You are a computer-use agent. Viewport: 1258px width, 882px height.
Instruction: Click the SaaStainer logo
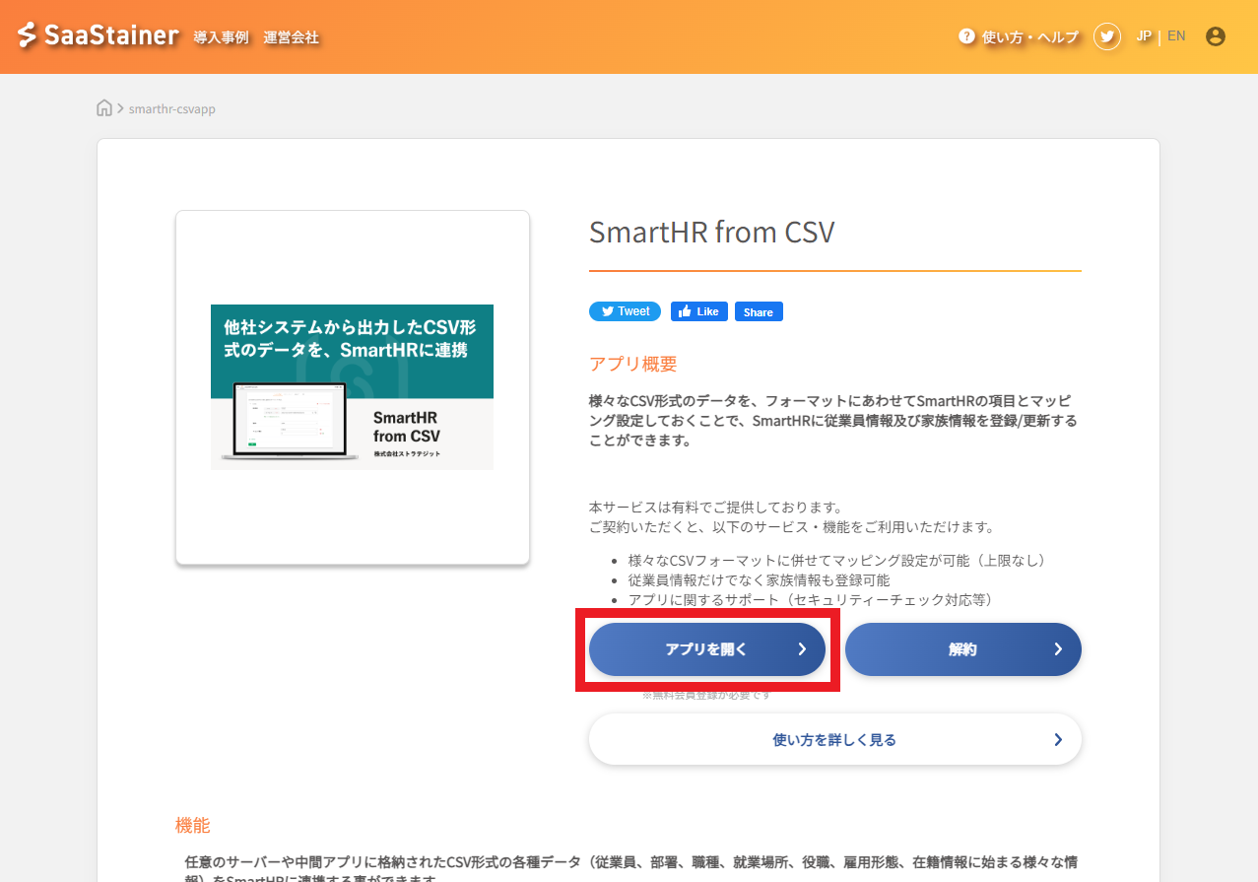pos(99,35)
